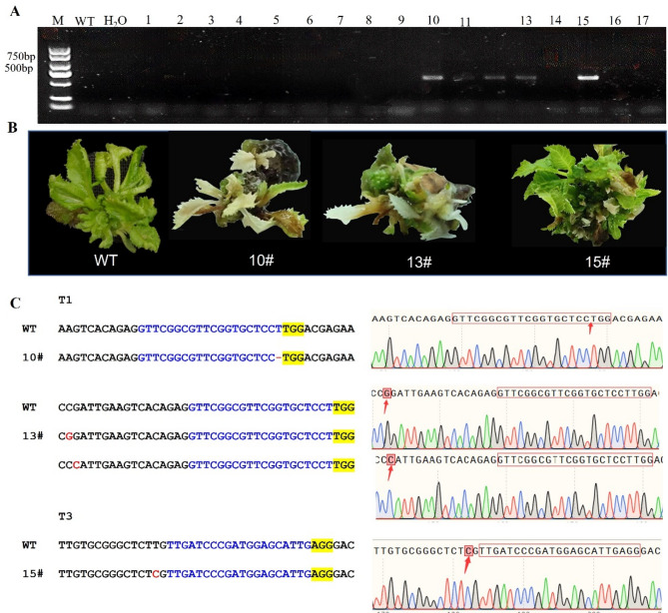Image resolution: width=668 pixels, height=613 pixels.
Task: Click gel lane label 7
Action: coord(339,20)
